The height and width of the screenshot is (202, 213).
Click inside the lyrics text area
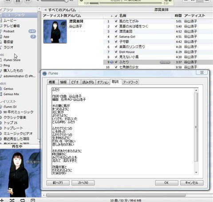pos(123,131)
